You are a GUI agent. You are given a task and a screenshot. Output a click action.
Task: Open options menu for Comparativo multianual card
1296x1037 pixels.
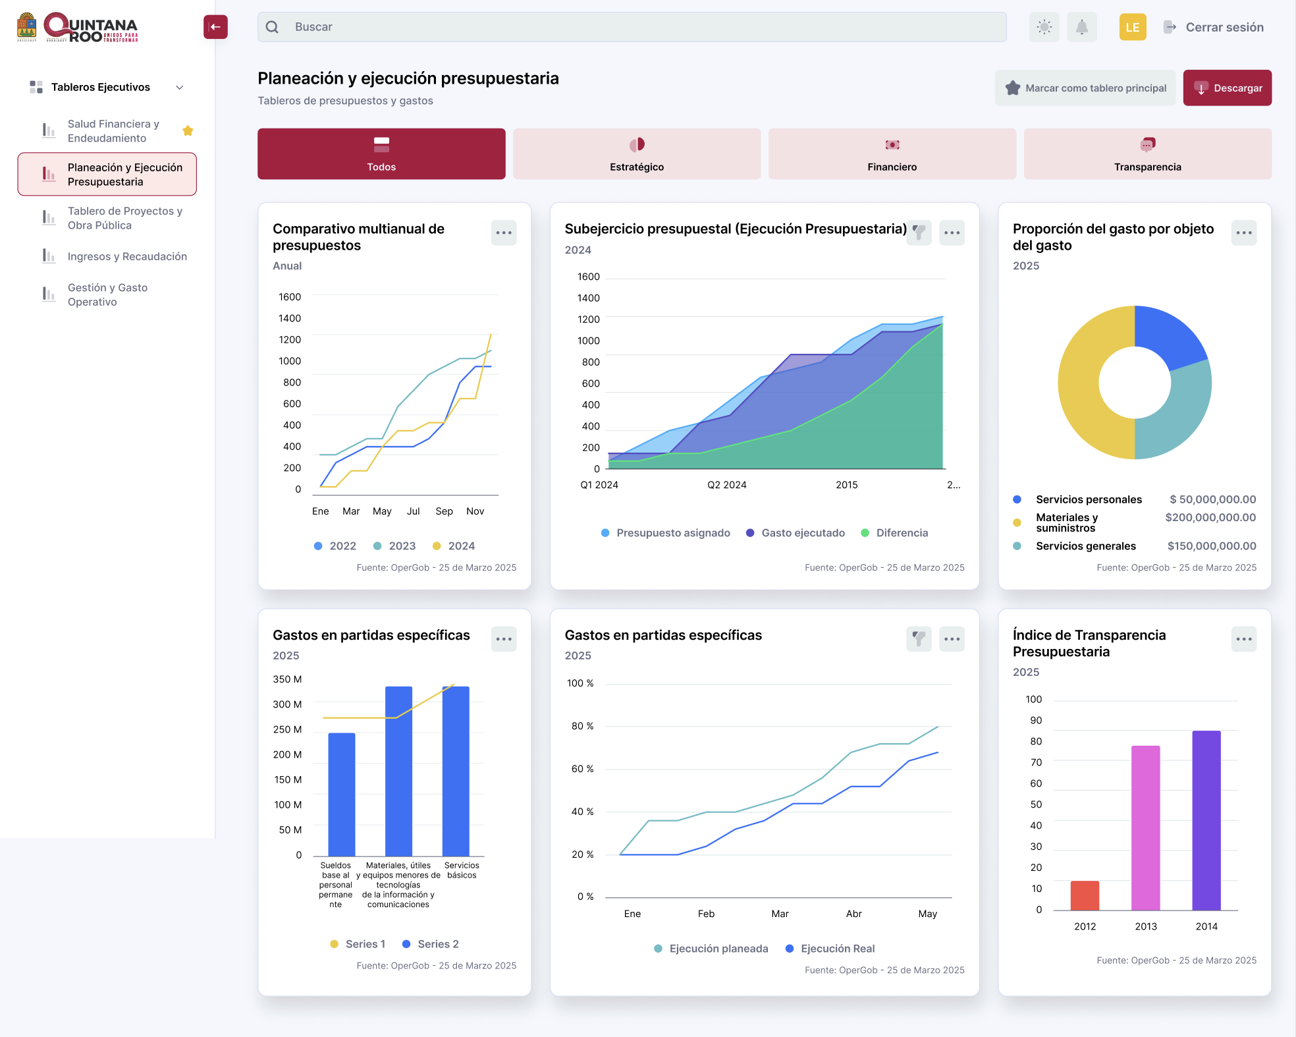point(504,233)
